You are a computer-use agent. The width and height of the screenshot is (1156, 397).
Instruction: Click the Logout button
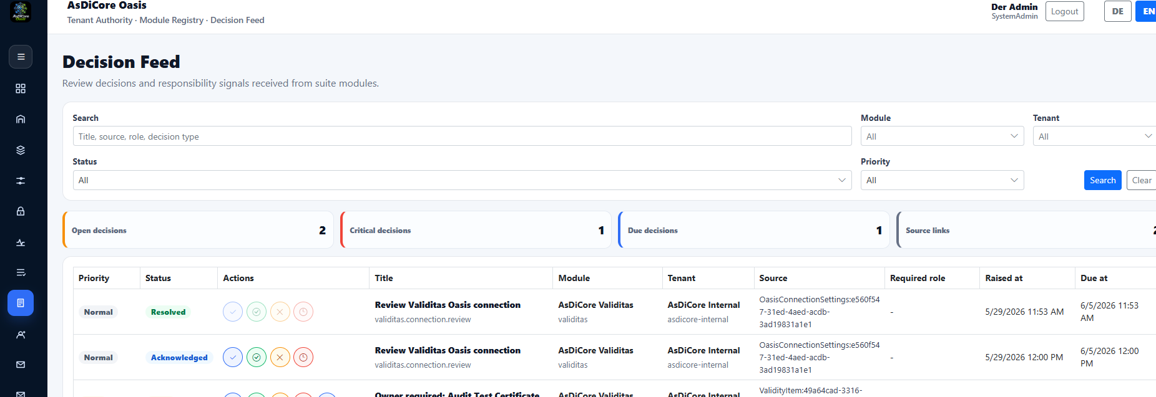(x=1064, y=11)
